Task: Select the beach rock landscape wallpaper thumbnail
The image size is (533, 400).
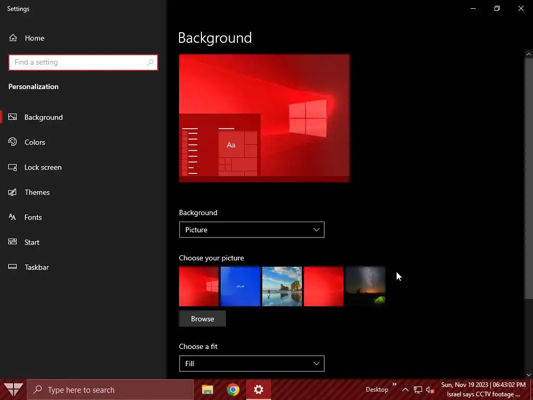Action: (282, 286)
